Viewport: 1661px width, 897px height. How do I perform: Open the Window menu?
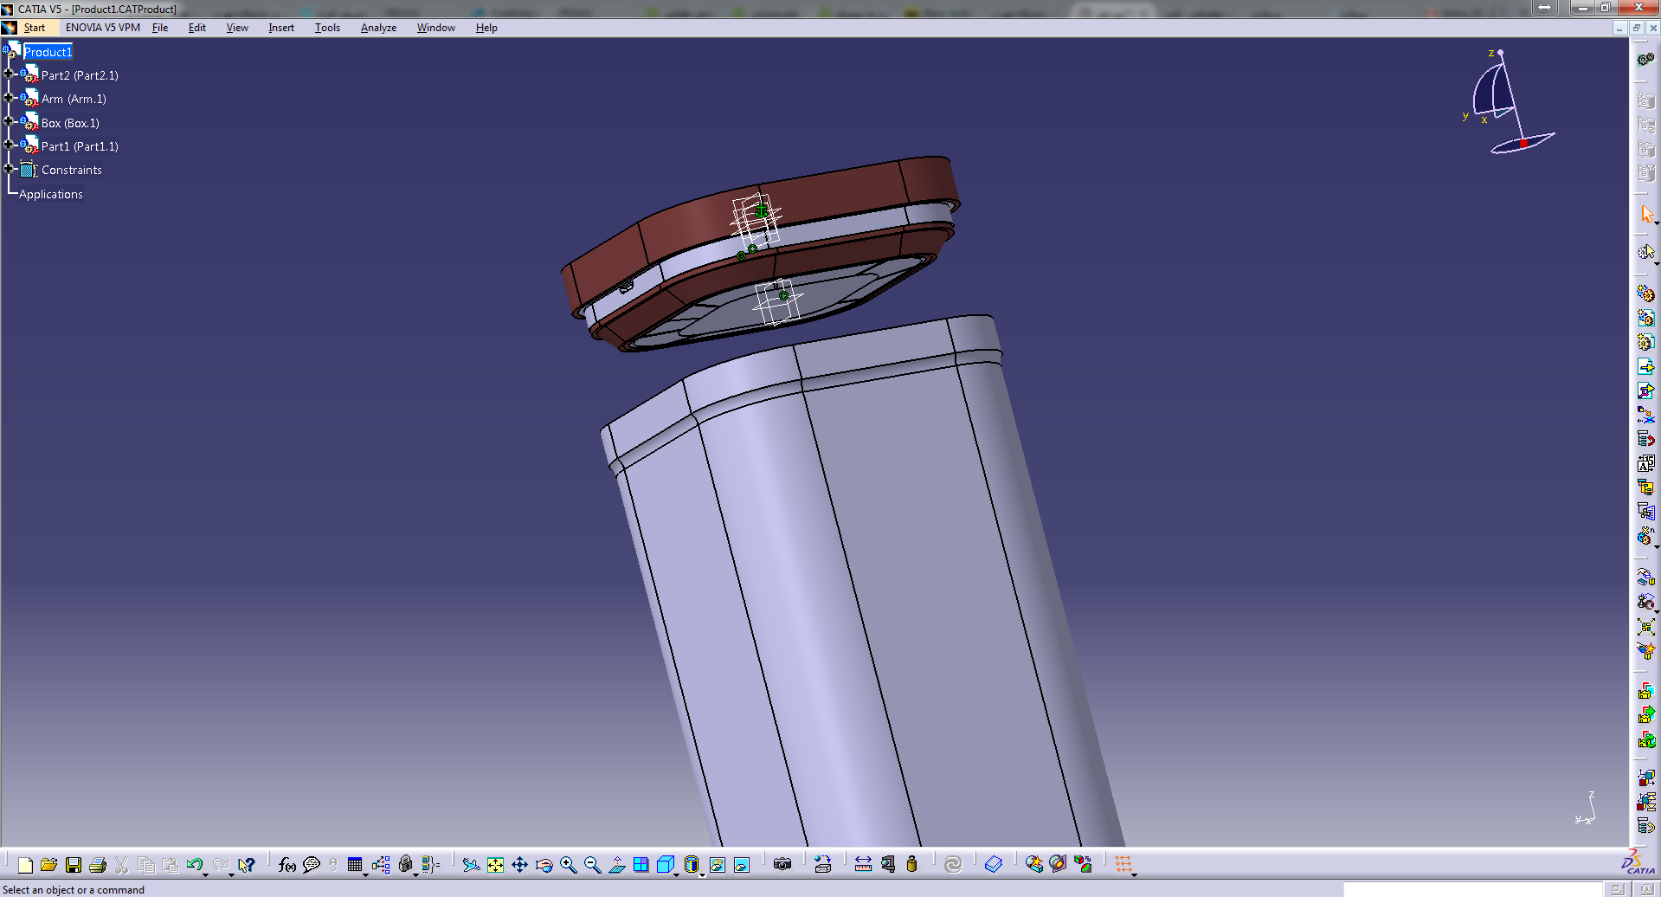(436, 28)
